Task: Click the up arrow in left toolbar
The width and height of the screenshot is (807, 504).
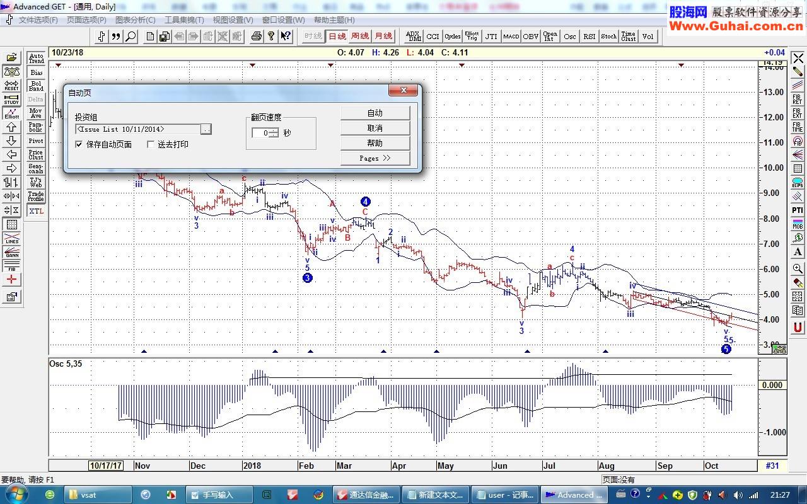Action: [x=11, y=127]
